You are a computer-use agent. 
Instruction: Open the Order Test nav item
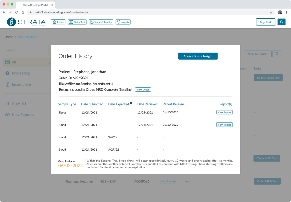[77, 22]
